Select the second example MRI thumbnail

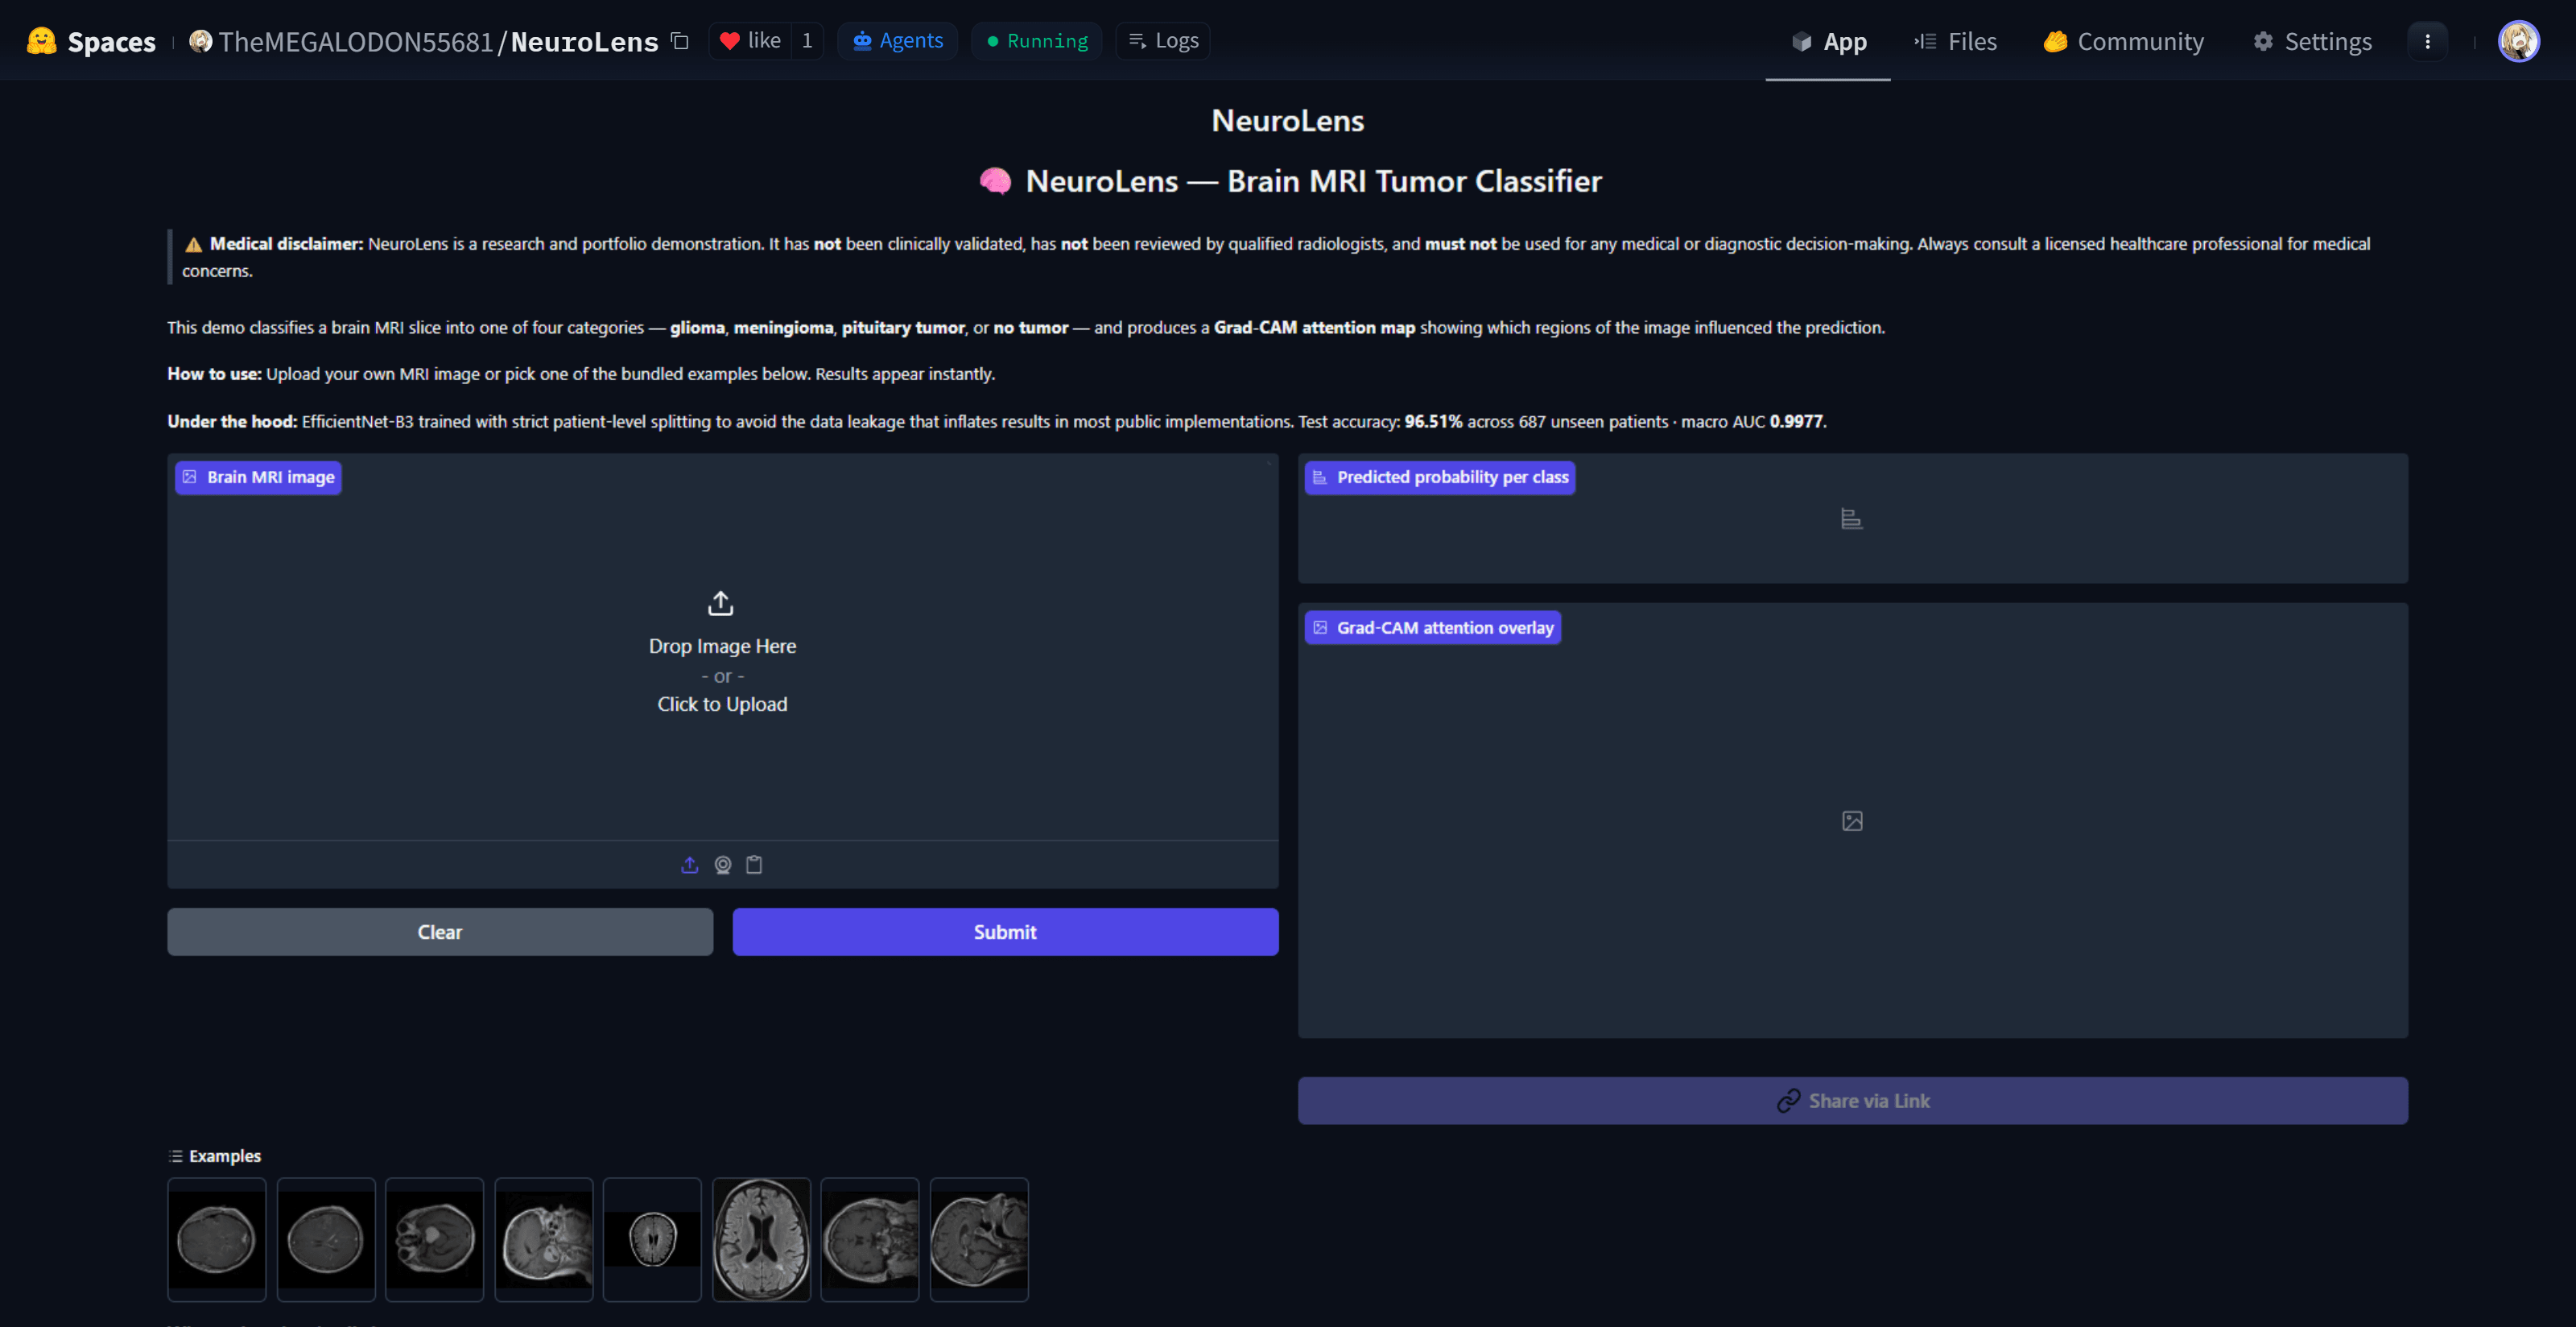point(326,1240)
